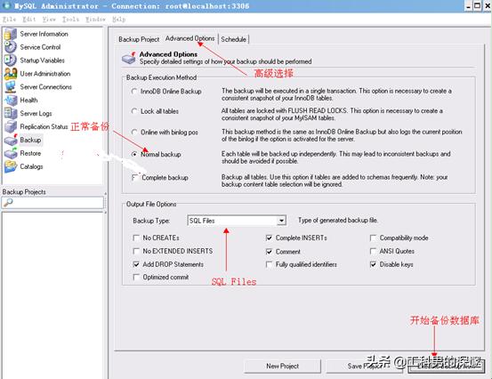Maximize the MySQL Administrator window

pos(477,6)
